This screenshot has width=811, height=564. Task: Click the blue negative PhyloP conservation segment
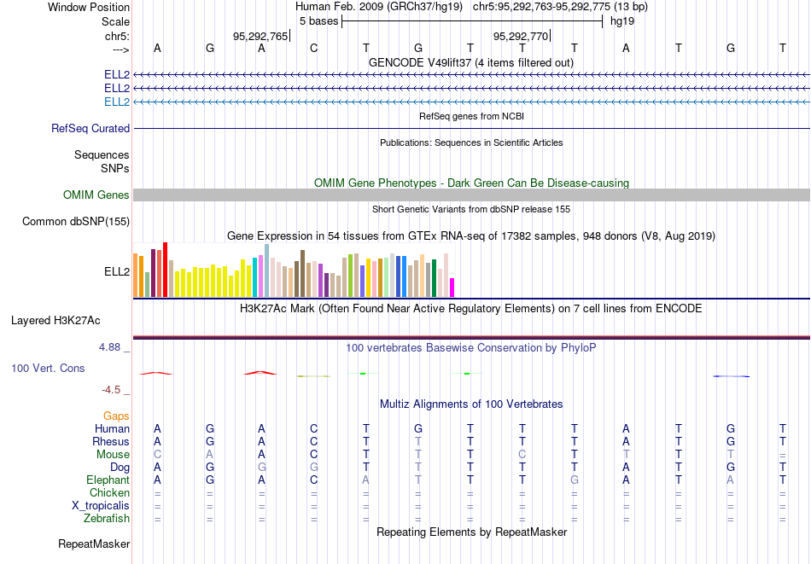point(731,376)
